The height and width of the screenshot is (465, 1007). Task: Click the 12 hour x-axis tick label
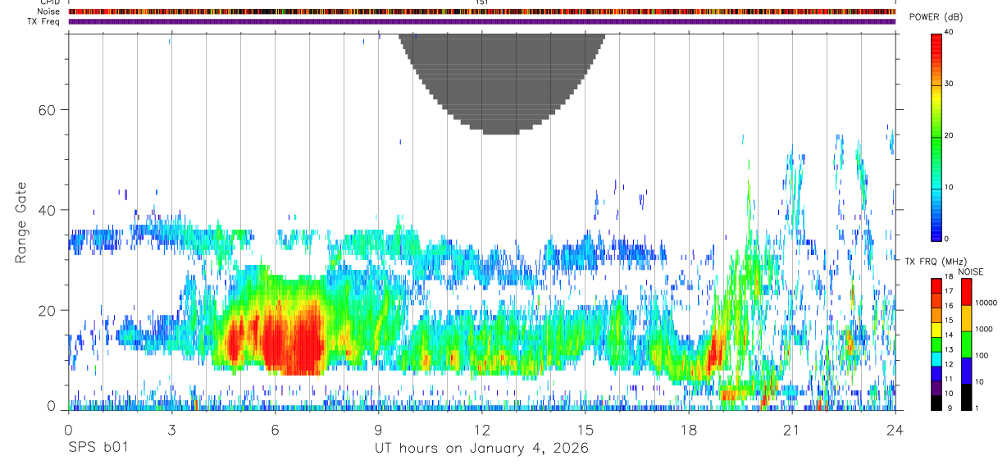point(482,430)
